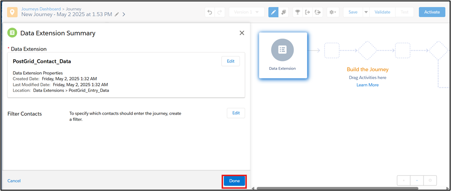The height and width of the screenshot is (191, 451).
Task: Click the redo arrow icon
Action: click(x=220, y=12)
